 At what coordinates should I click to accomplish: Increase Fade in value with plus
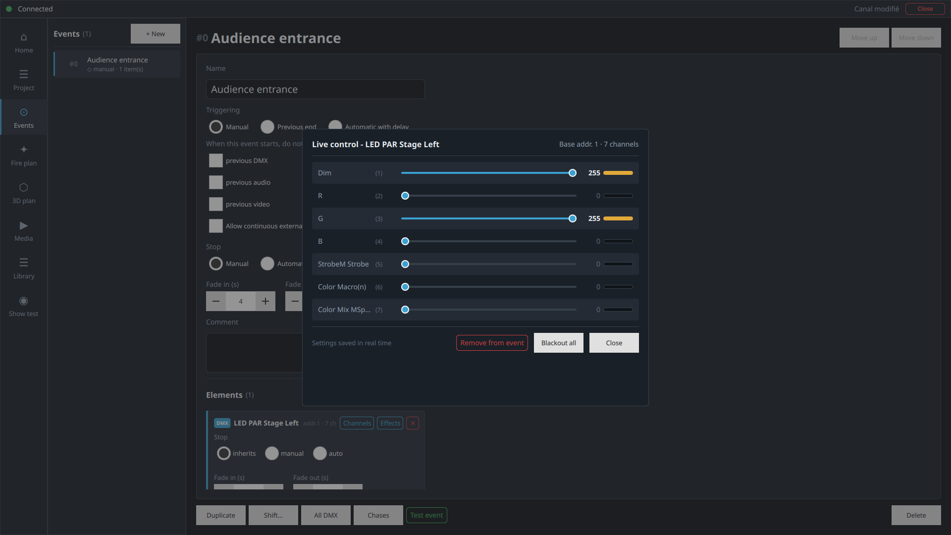265,301
